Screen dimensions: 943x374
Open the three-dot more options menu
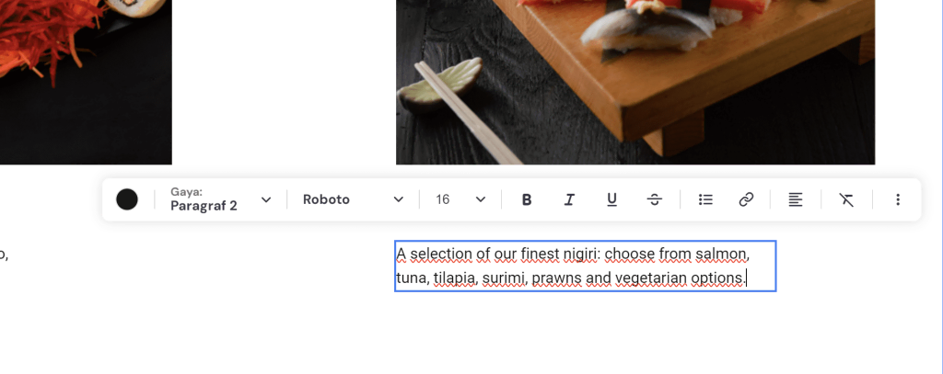[x=898, y=199]
